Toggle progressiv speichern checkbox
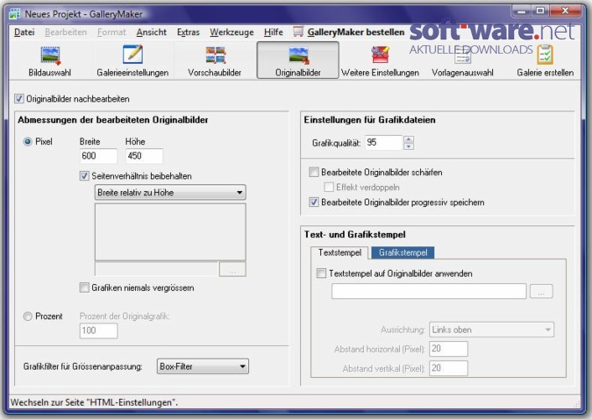 pyautogui.click(x=314, y=202)
